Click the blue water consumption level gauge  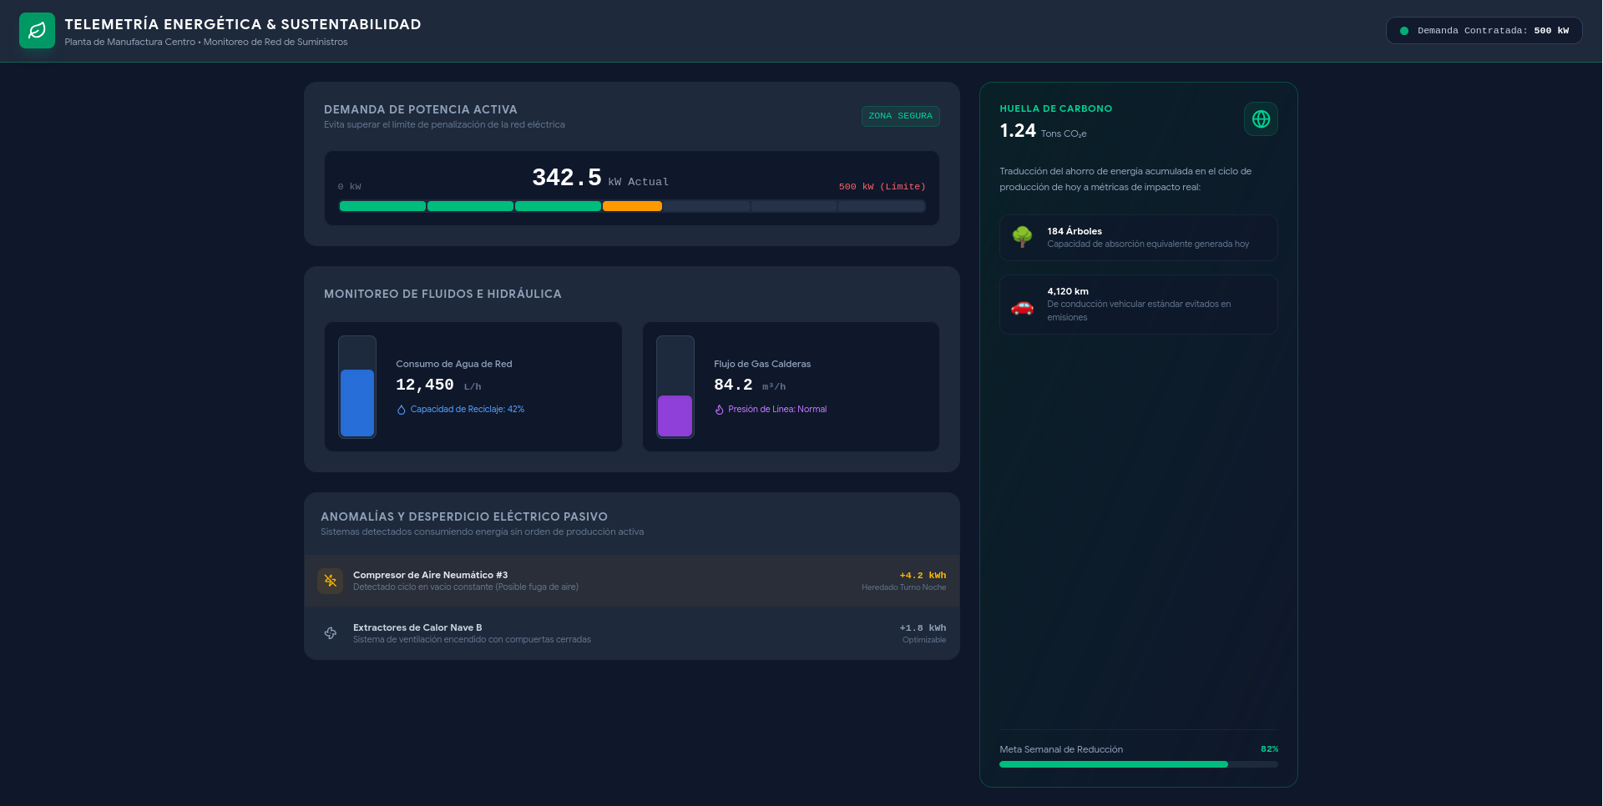point(357,387)
